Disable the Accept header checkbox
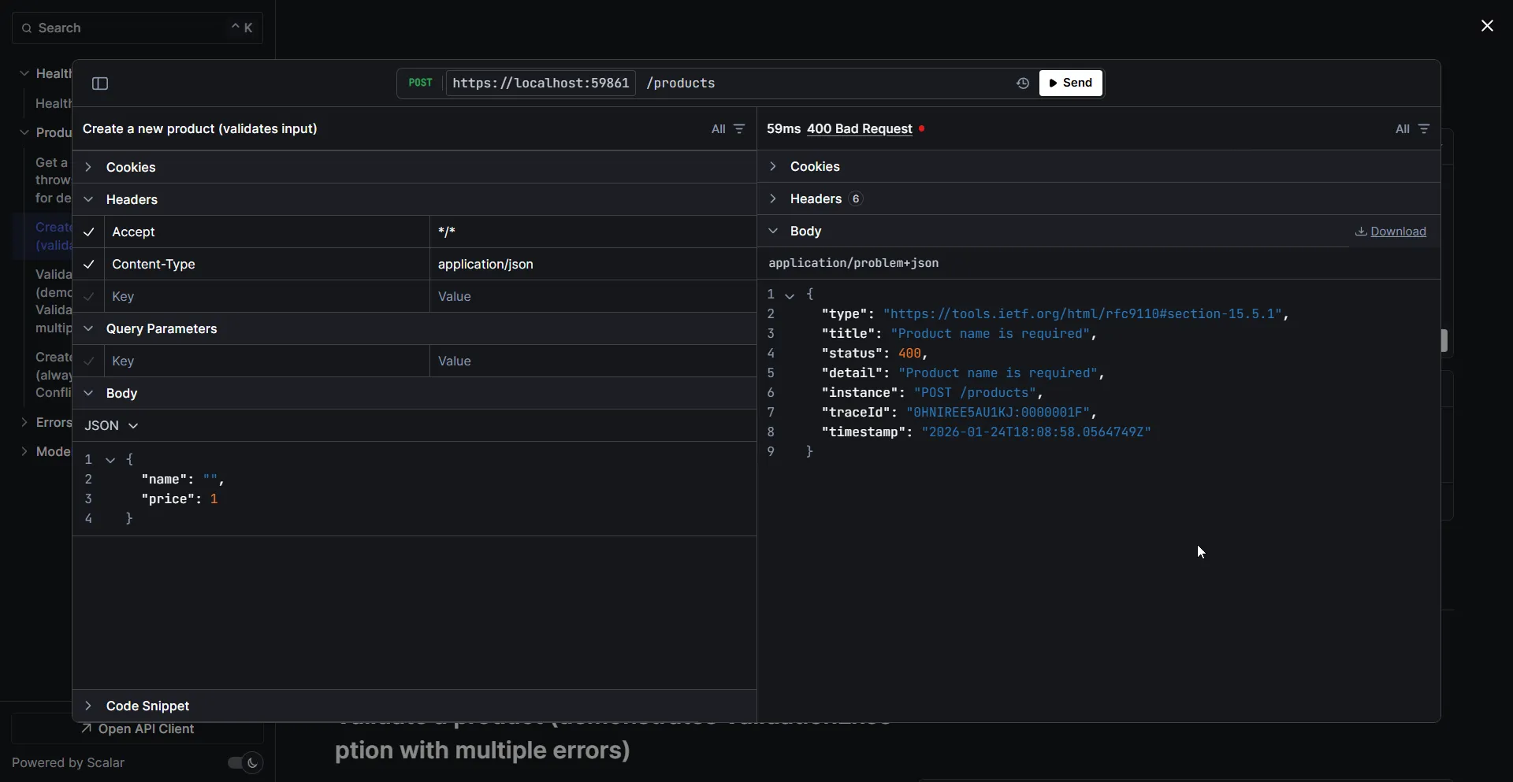 (x=88, y=232)
